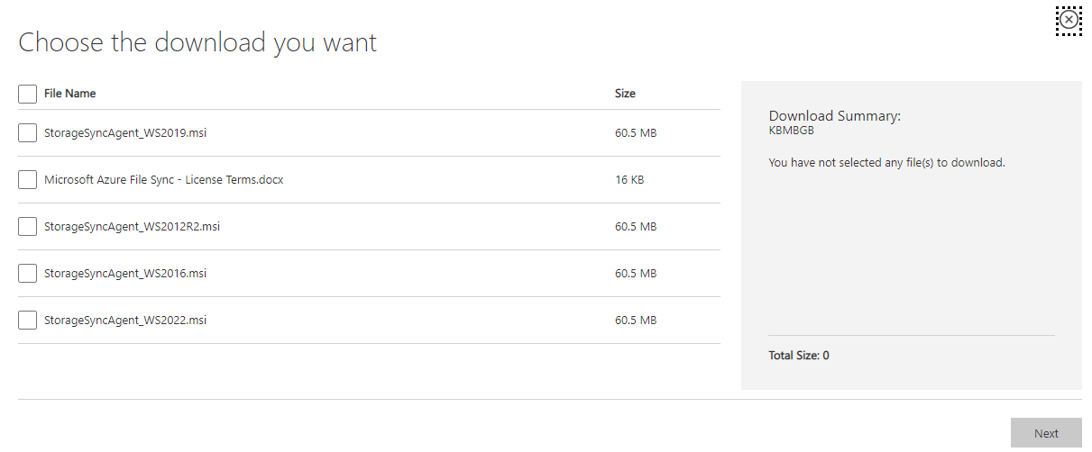This screenshot has width=1092, height=452.
Task: Tick the select-all checkbox beside File Name
Action: pyautogui.click(x=27, y=94)
